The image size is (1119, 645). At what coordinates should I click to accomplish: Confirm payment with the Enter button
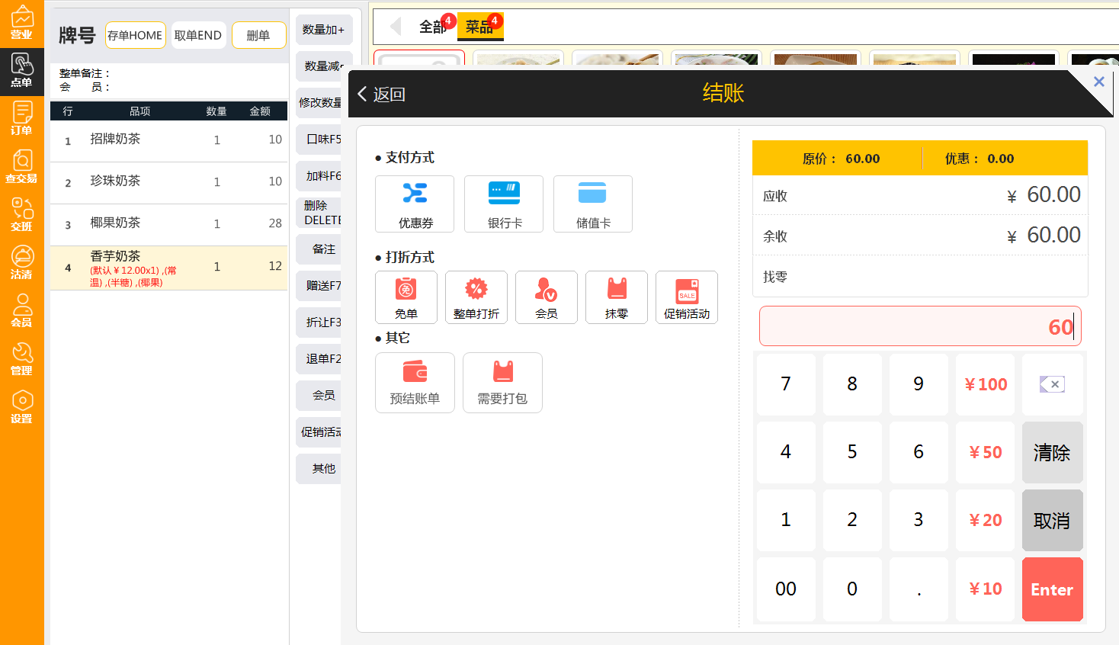pyautogui.click(x=1052, y=589)
